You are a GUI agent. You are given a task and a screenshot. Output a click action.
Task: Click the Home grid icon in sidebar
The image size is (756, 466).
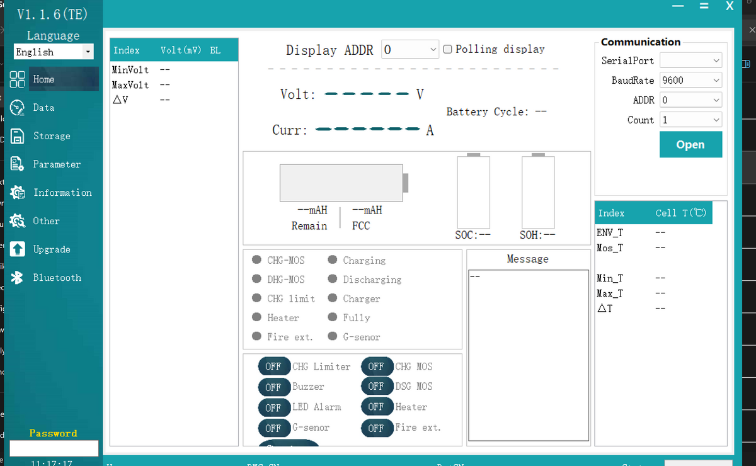[18, 79]
